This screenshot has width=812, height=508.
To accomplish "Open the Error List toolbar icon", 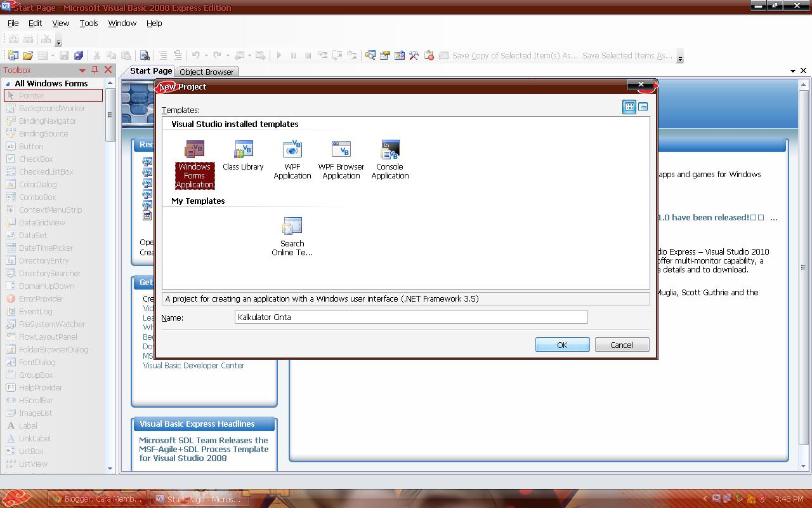I will [x=429, y=56].
